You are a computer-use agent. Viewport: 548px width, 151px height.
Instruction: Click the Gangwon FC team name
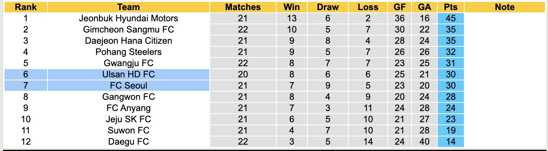tap(128, 97)
